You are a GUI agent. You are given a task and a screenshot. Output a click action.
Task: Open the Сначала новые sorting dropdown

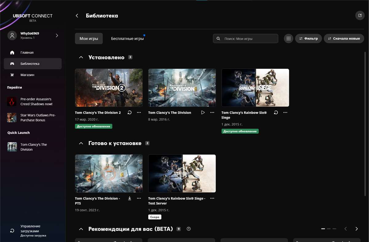tap(344, 38)
